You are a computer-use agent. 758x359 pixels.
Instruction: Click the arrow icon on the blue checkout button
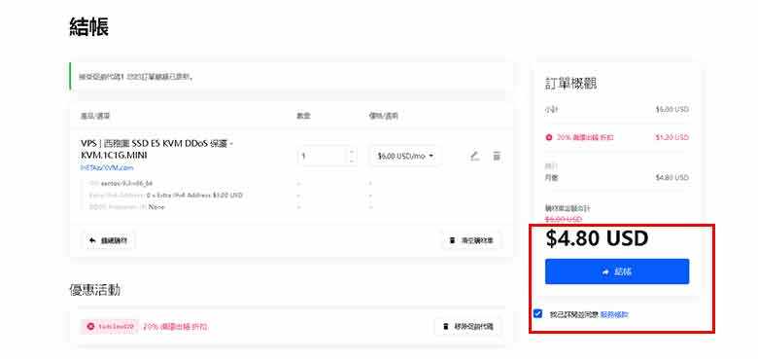coord(605,272)
